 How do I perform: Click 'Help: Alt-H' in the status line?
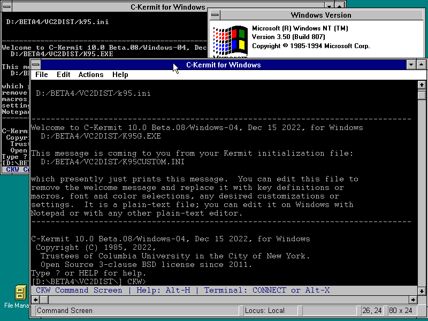(163, 290)
